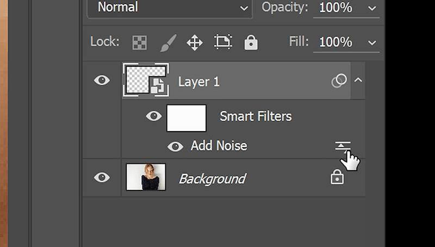Viewport: 435px width, 247px height.
Task: Click the smart filter indicator on Layer 1
Action: point(339,81)
